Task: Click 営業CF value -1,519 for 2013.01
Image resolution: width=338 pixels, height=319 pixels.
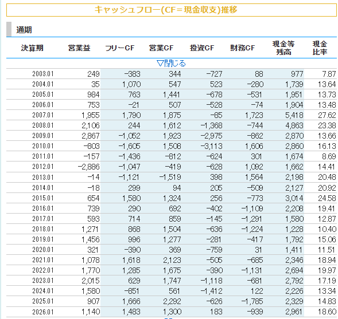Action: tap(170, 177)
